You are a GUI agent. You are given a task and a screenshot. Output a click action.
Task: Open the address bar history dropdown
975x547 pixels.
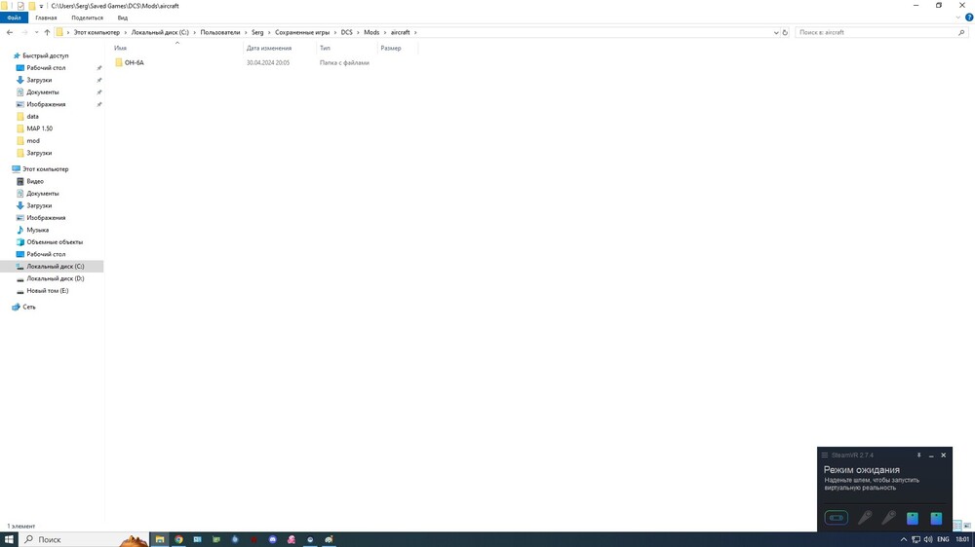pos(776,32)
